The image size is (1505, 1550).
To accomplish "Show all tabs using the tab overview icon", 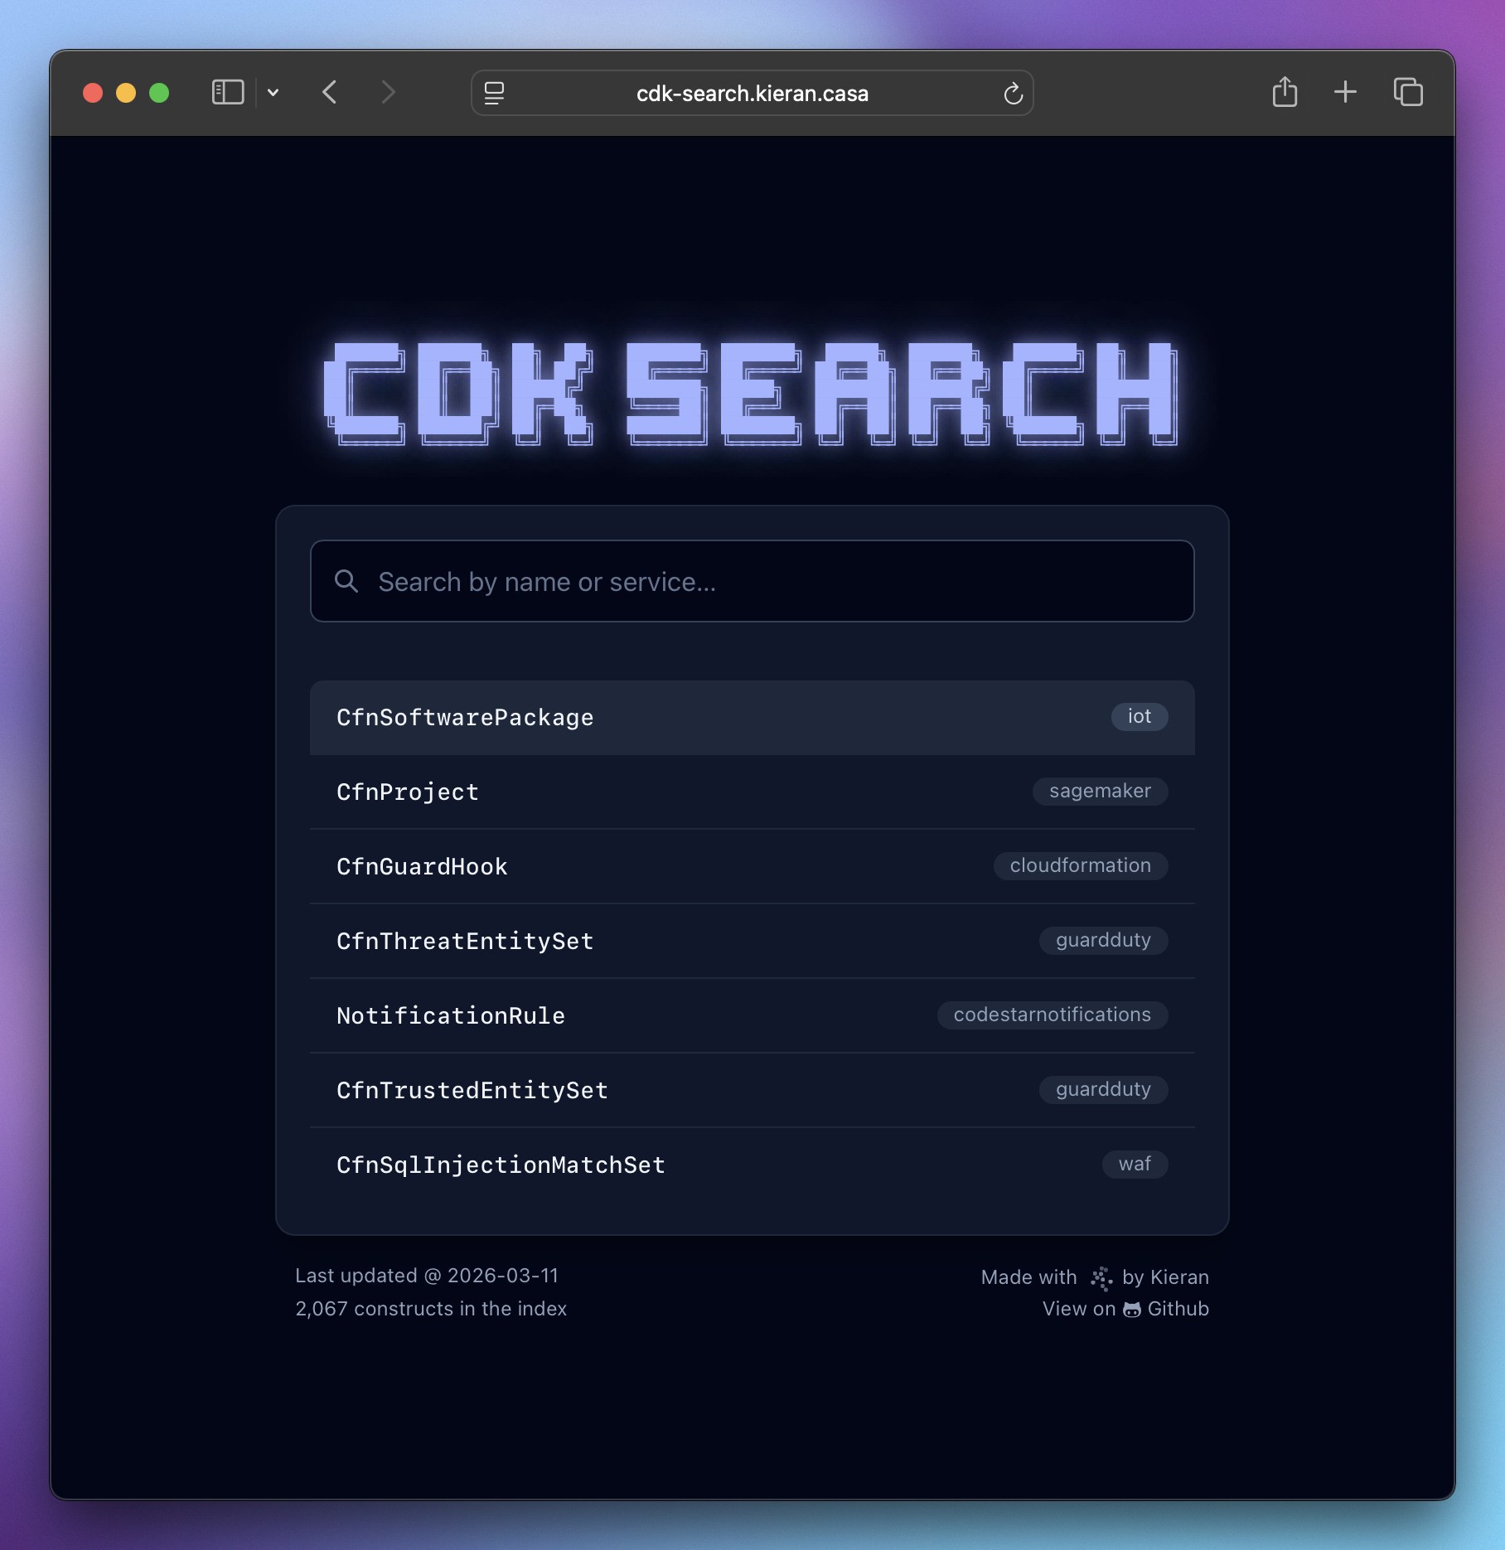I will coord(1406,93).
